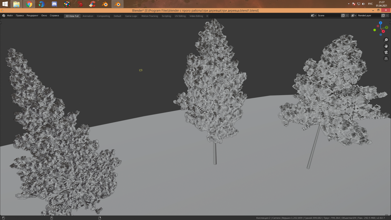The width and height of the screenshot is (391, 220).
Task: Toggle perspective with the grid projection icon
Action: pos(386,58)
